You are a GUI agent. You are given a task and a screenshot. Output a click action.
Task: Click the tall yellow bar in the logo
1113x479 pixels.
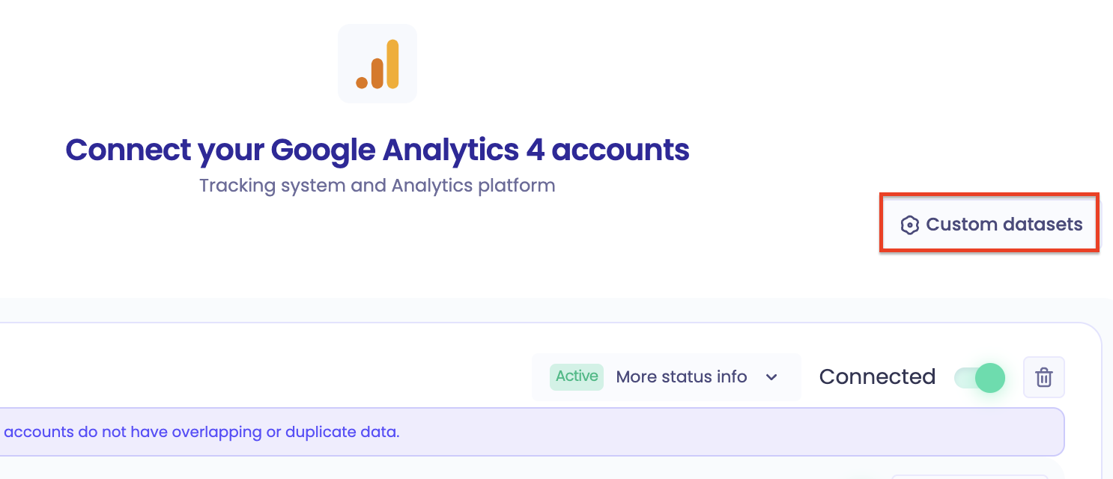pos(392,64)
